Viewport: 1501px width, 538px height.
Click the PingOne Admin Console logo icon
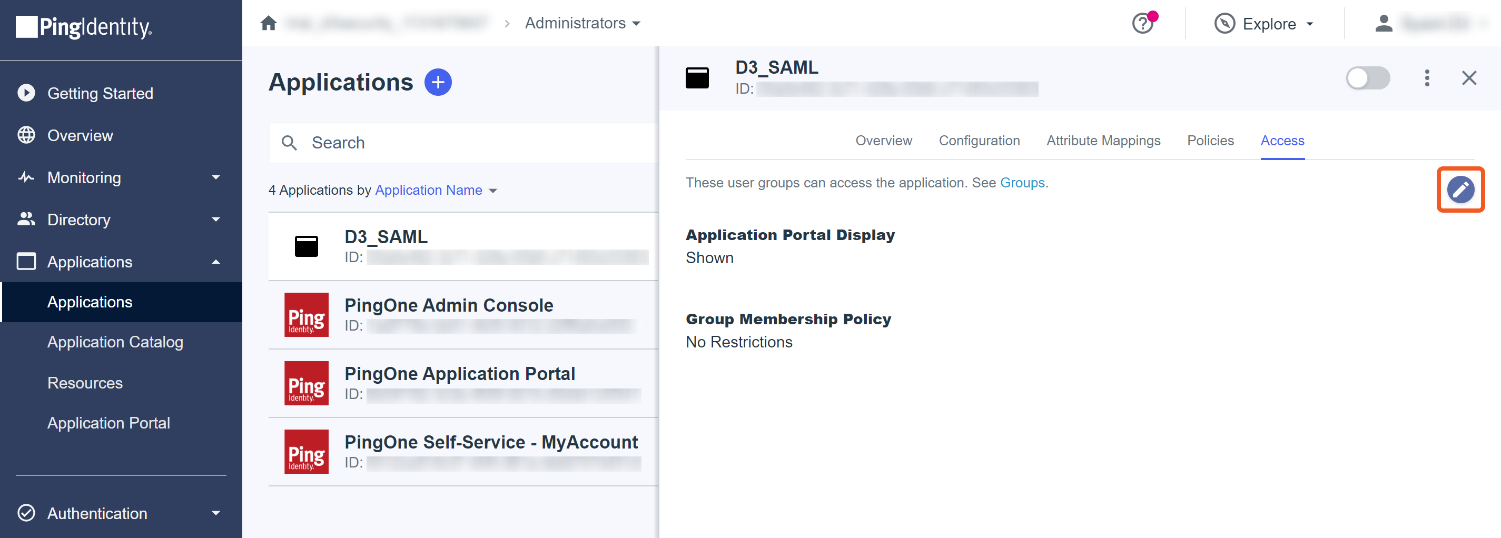(x=306, y=315)
